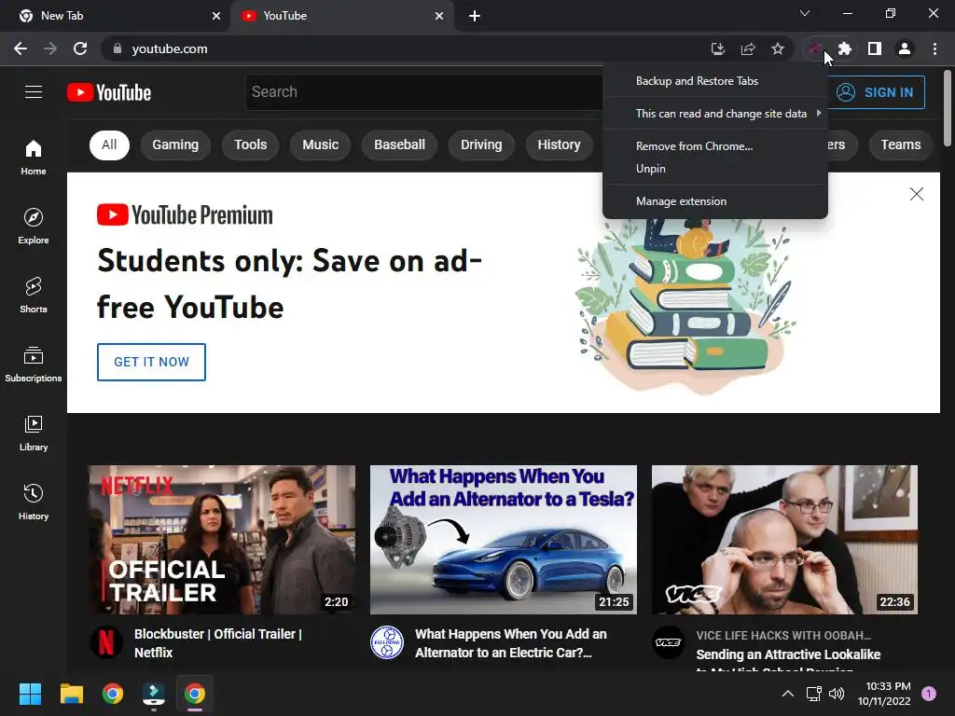Open Blockbuster Official Trailer thumbnail
This screenshot has height=716, width=955.
[222, 540]
